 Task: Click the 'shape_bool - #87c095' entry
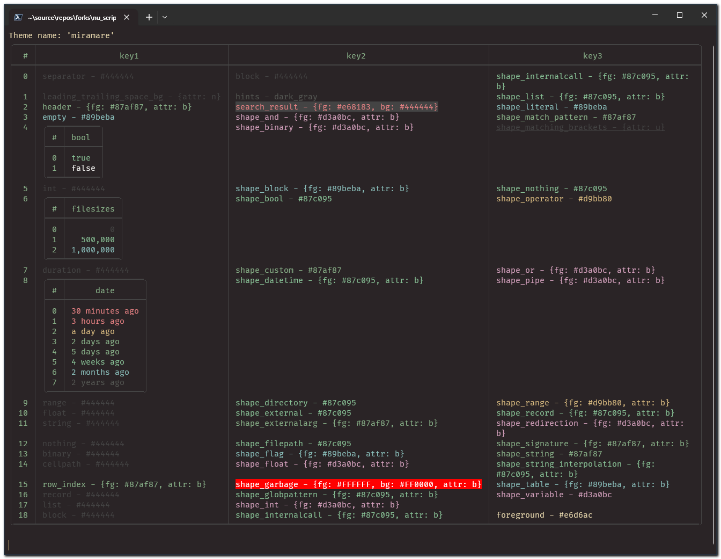point(284,199)
